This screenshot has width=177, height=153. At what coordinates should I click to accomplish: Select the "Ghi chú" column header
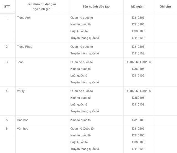165,7
